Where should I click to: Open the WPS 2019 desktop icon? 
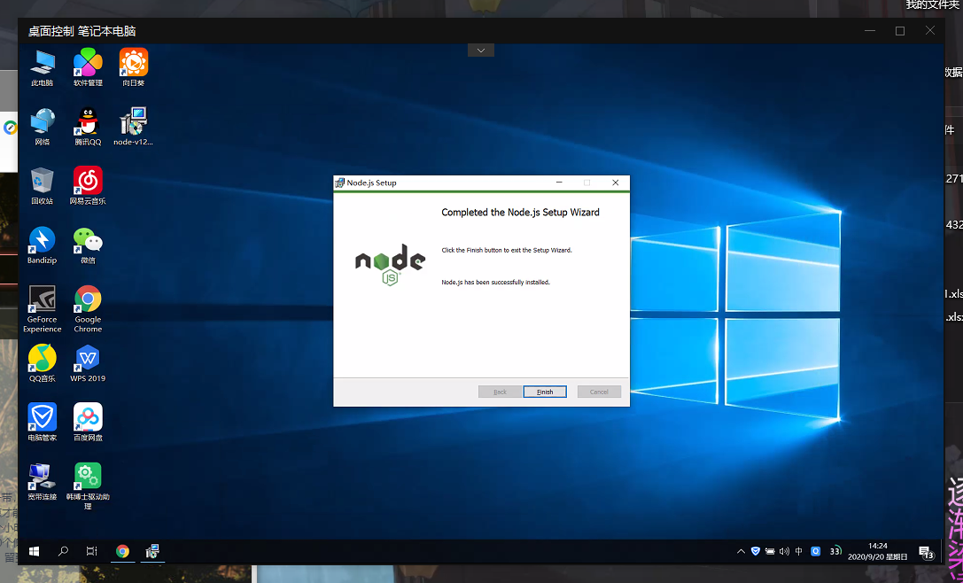(88, 358)
